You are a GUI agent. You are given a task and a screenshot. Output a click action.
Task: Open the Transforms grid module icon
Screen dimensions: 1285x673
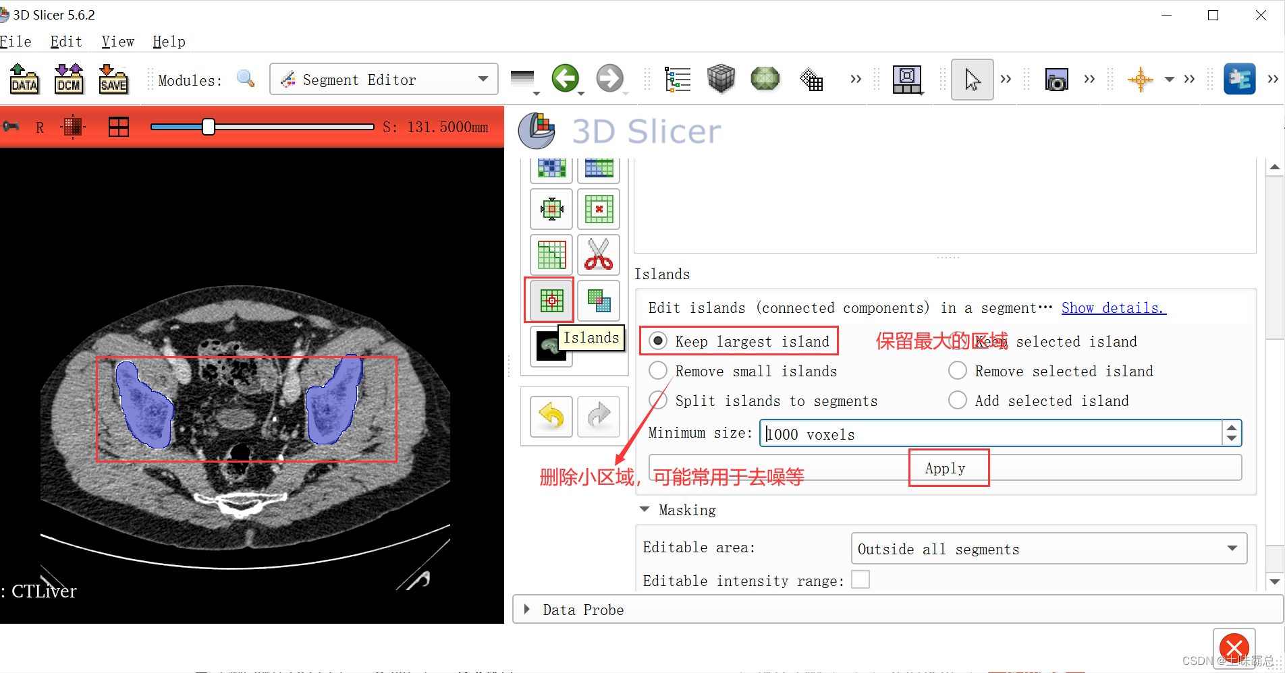(x=811, y=80)
